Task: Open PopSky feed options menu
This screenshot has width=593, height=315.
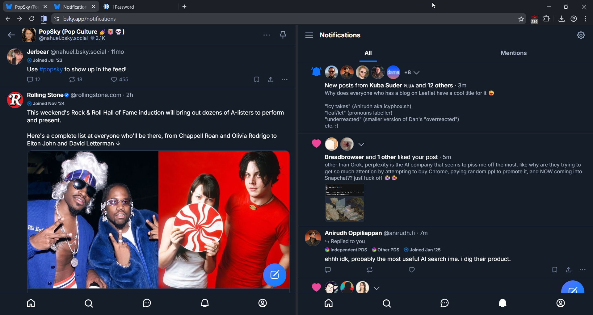Action: pos(267,35)
